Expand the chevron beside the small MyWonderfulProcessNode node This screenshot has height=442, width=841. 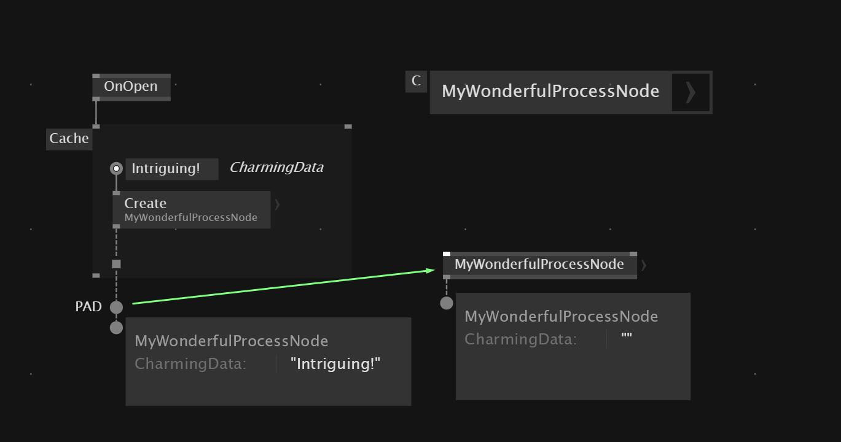click(x=644, y=265)
